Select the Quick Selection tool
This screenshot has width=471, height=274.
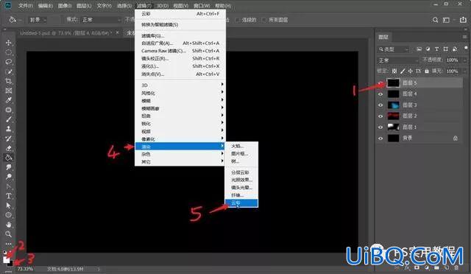pyautogui.click(x=8, y=71)
